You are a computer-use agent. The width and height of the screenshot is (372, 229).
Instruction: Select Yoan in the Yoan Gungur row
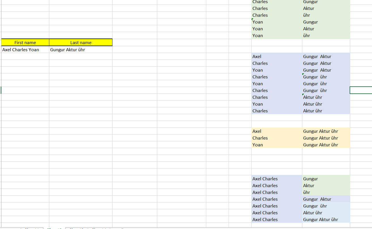tap(277, 22)
